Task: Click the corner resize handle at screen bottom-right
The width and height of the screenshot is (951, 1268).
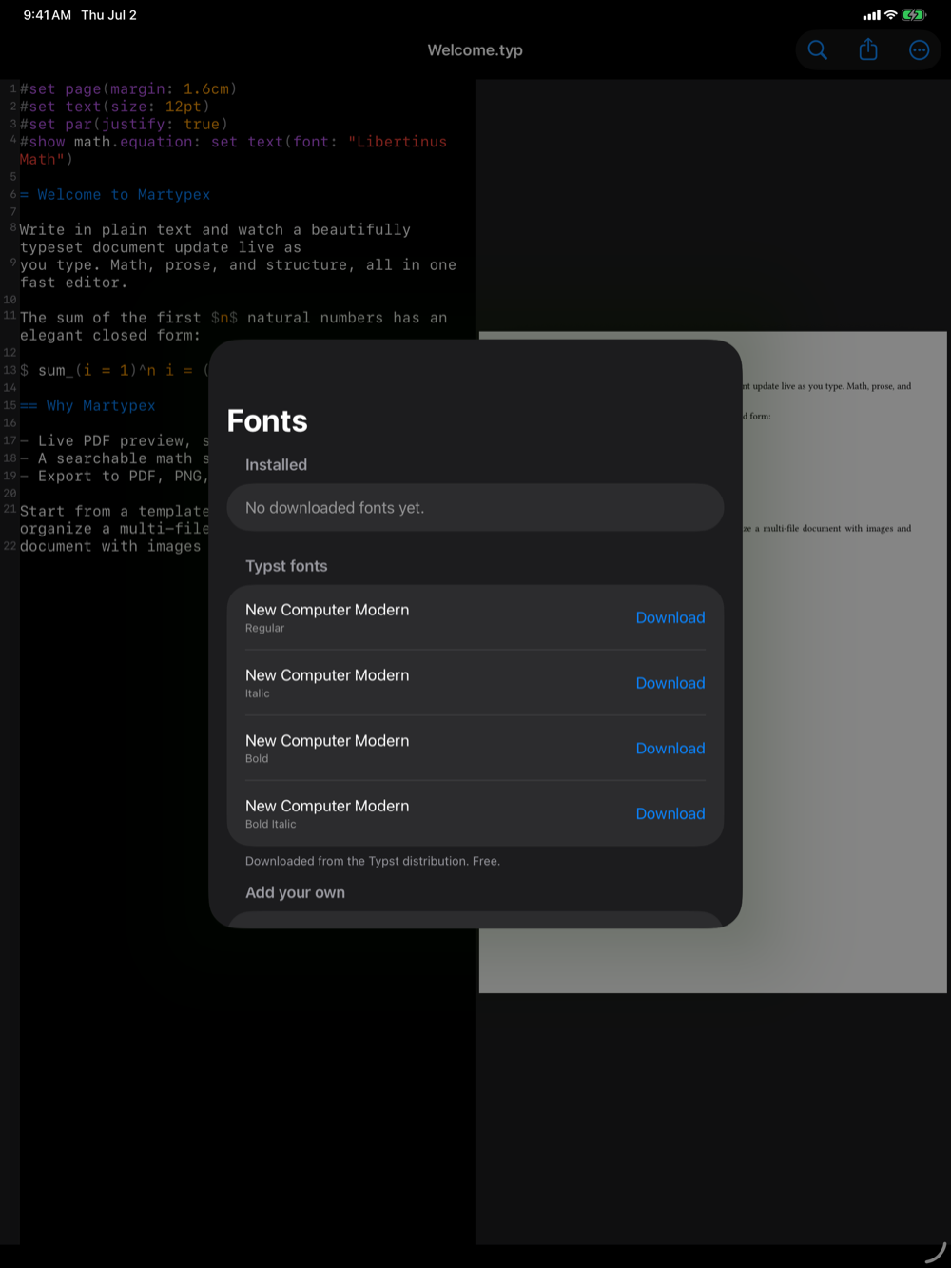Action: click(936, 1254)
